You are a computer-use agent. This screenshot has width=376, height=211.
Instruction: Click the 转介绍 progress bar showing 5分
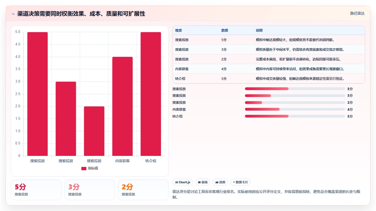(x=295, y=116)
